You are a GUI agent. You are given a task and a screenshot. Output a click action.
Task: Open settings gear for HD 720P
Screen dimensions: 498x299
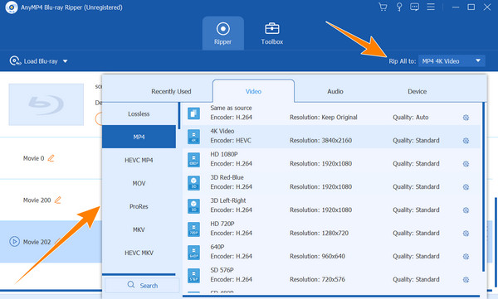coord(466,234)
